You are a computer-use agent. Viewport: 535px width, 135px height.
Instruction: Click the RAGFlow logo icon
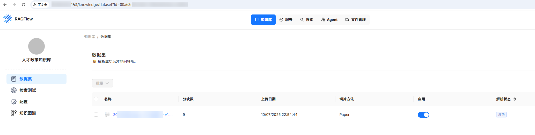pyautogui.click(x=8, y=19)
